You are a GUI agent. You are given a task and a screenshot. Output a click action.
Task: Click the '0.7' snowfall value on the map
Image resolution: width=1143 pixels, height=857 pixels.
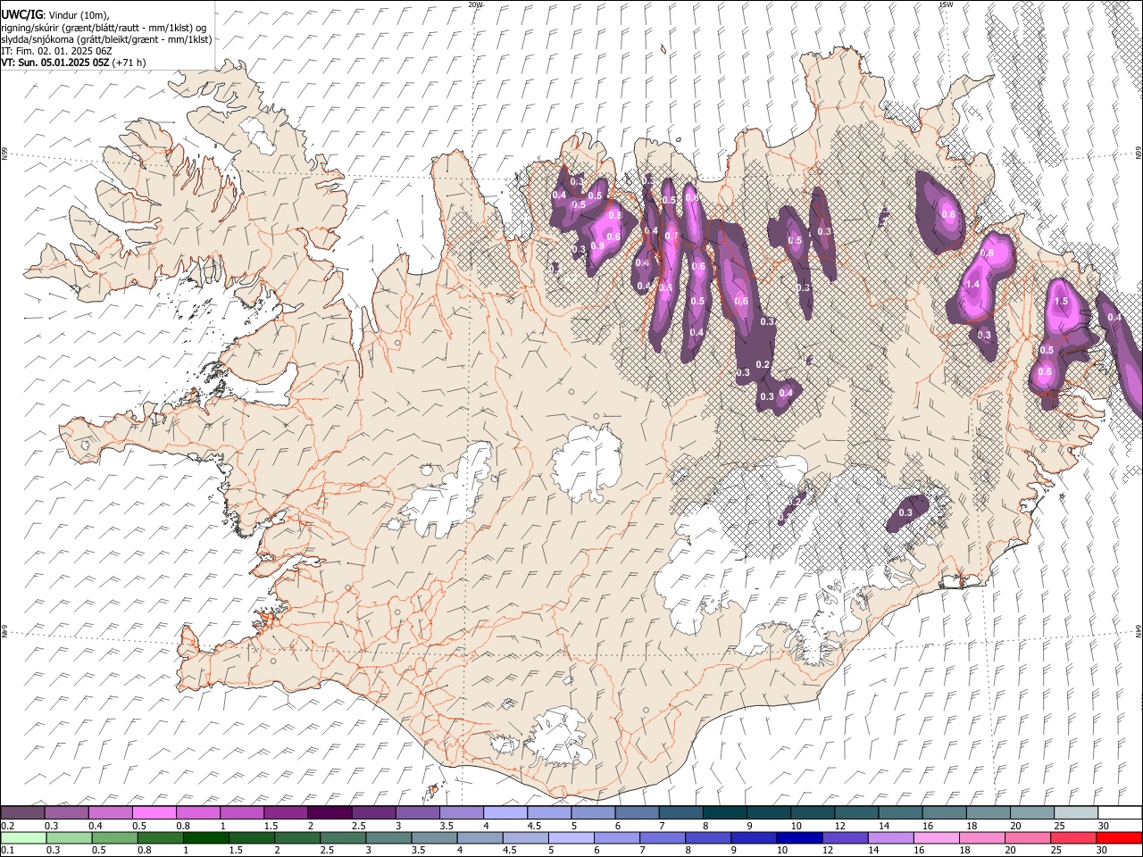point(671,237)
